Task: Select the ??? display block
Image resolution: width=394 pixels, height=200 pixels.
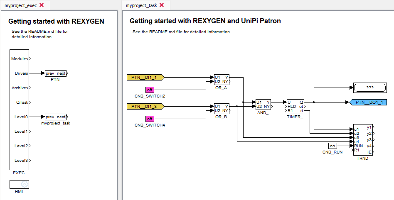Action: [x=369, y=88]
